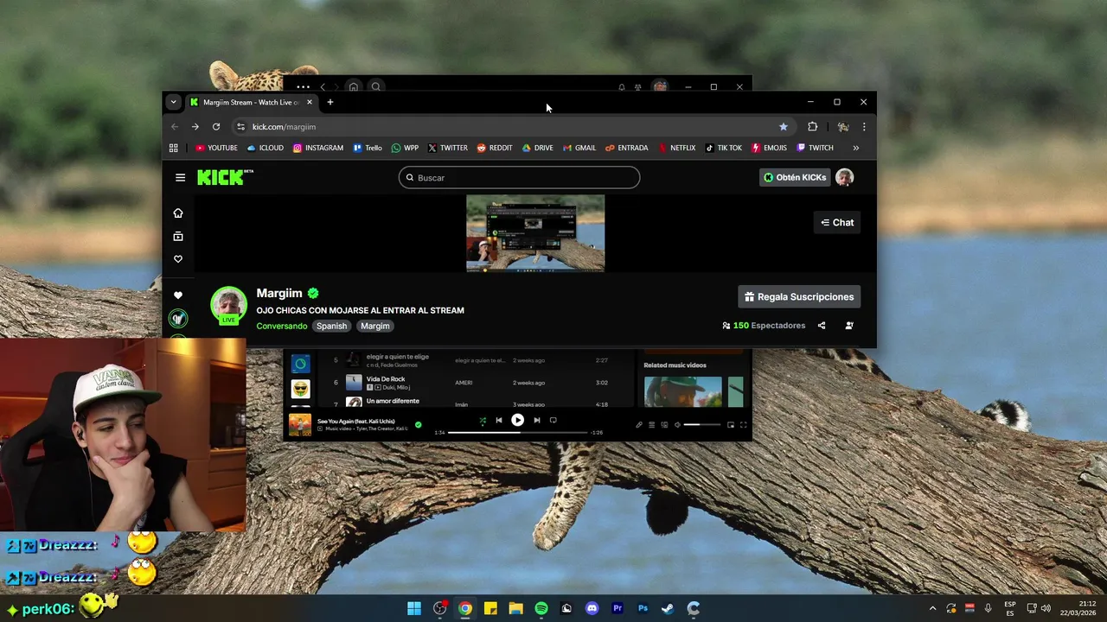Open Following heart icon in Kick sidebar
Screen dimensions: 1107x622
tap(178, 259)
